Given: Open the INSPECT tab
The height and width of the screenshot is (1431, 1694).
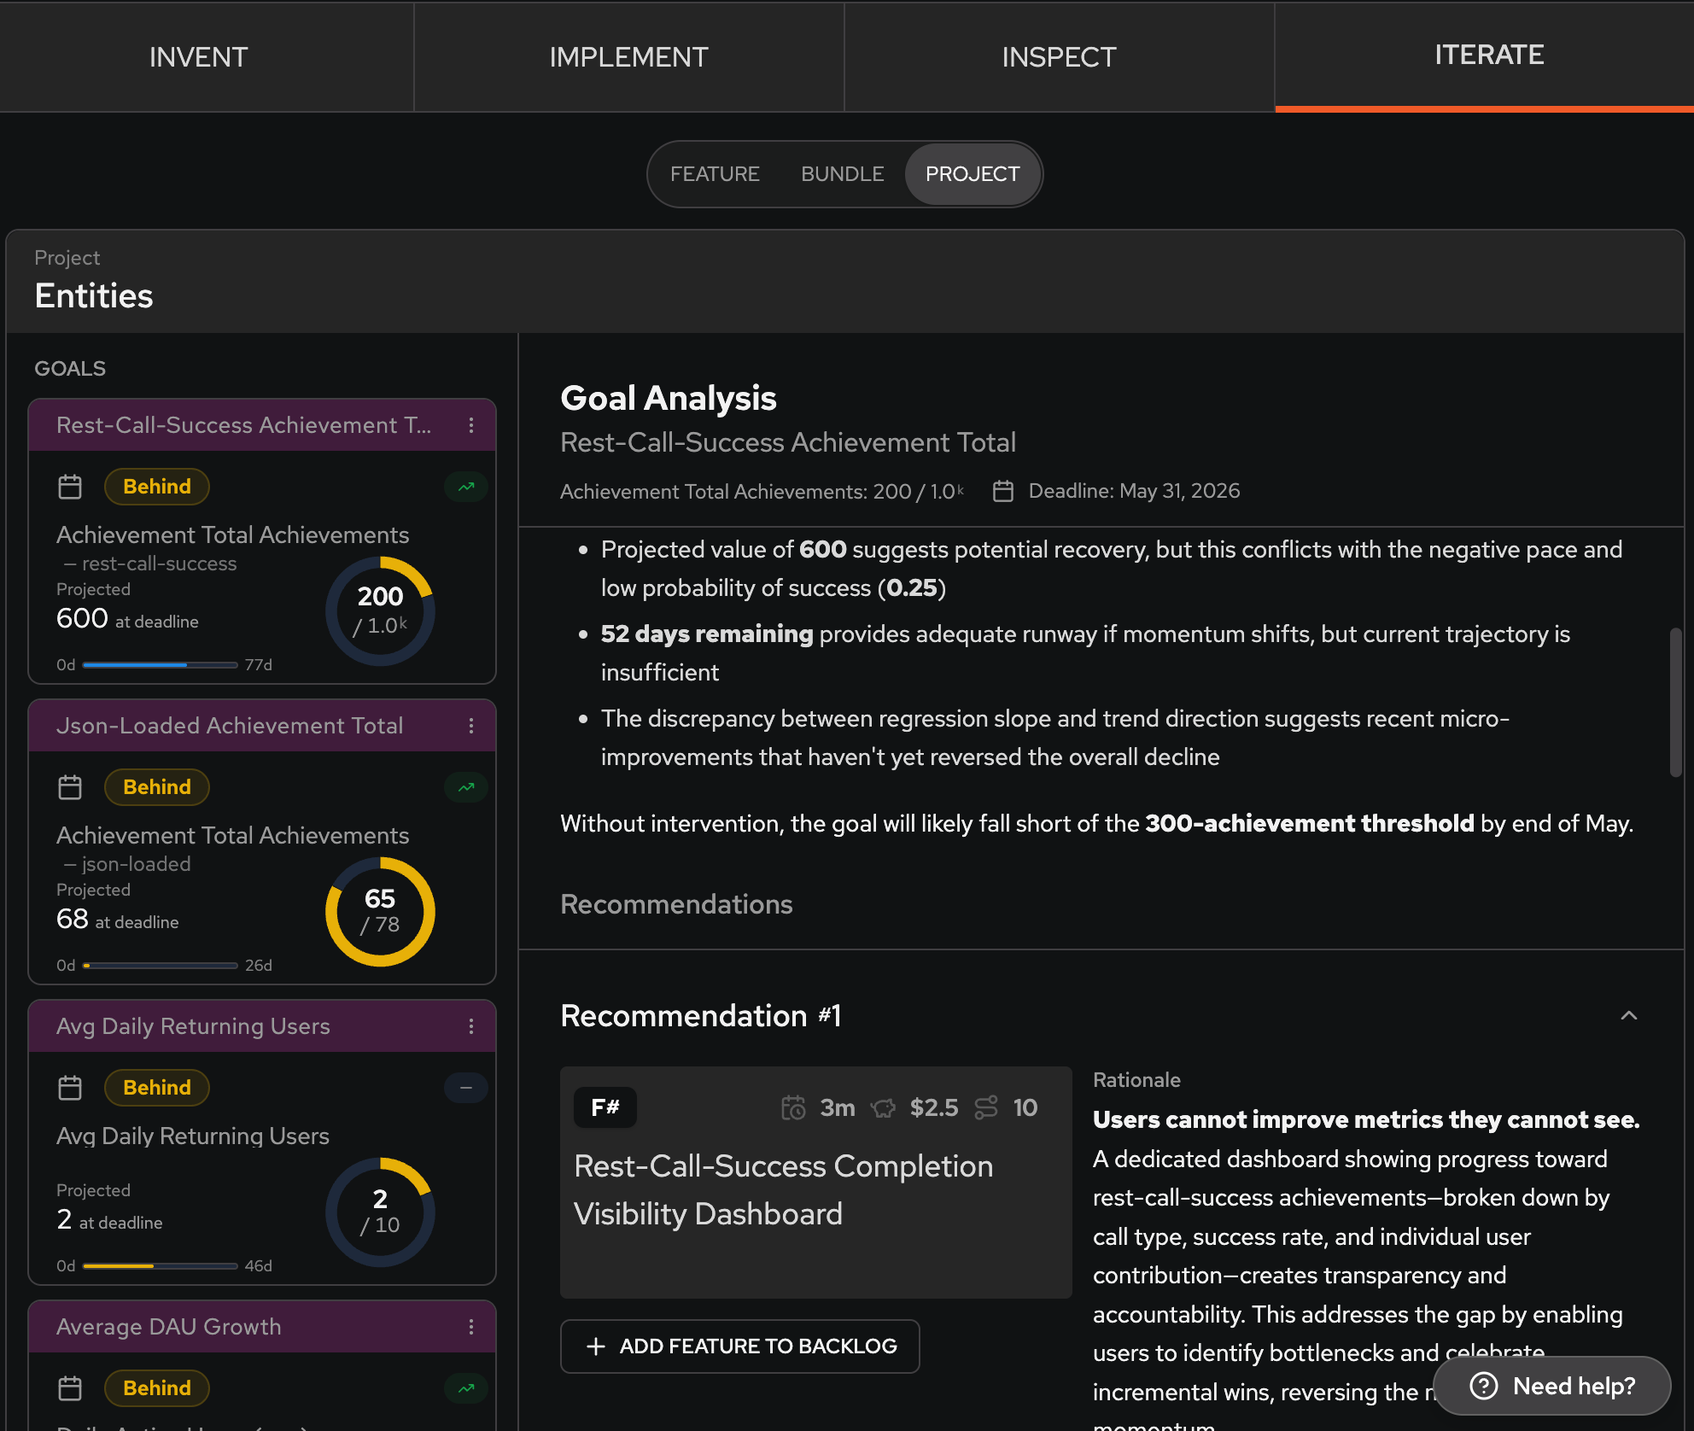Looking at the screenshot, I should click(x=1059, y=57).
